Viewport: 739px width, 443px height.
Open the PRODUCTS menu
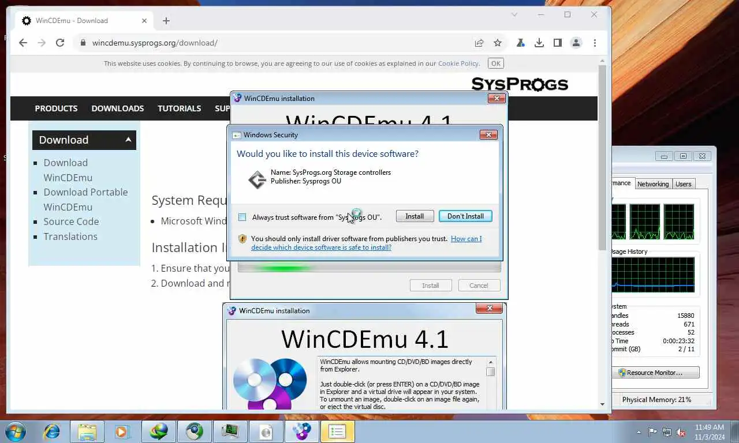tap(56, 108)
